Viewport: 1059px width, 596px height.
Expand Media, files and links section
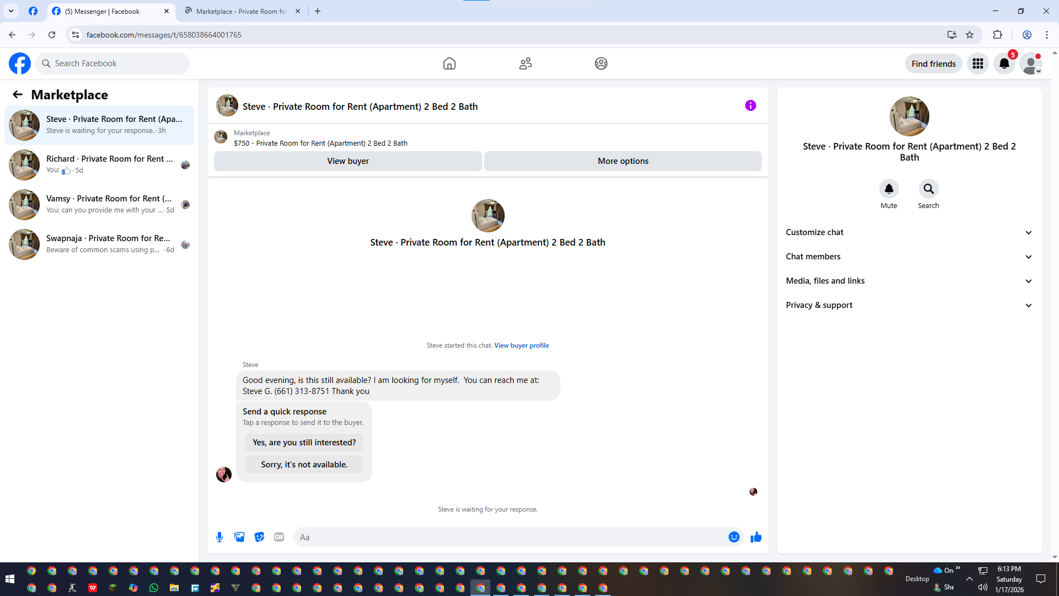pos(908,281)
